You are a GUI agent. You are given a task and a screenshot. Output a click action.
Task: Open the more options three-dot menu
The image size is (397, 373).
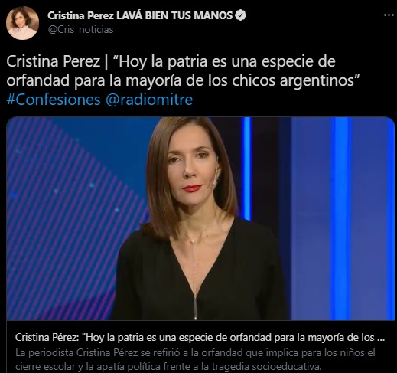pyautogui.click(x=389, y=15)
